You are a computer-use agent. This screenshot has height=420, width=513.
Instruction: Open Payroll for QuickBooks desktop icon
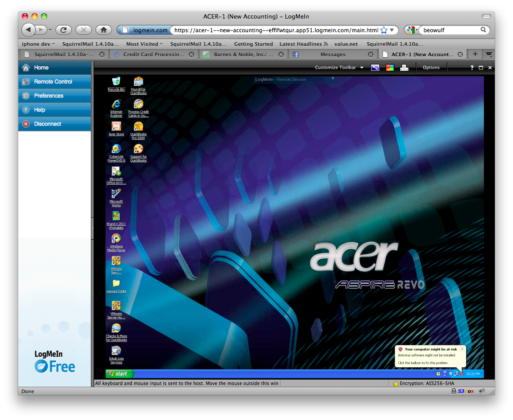pos(138,86)
